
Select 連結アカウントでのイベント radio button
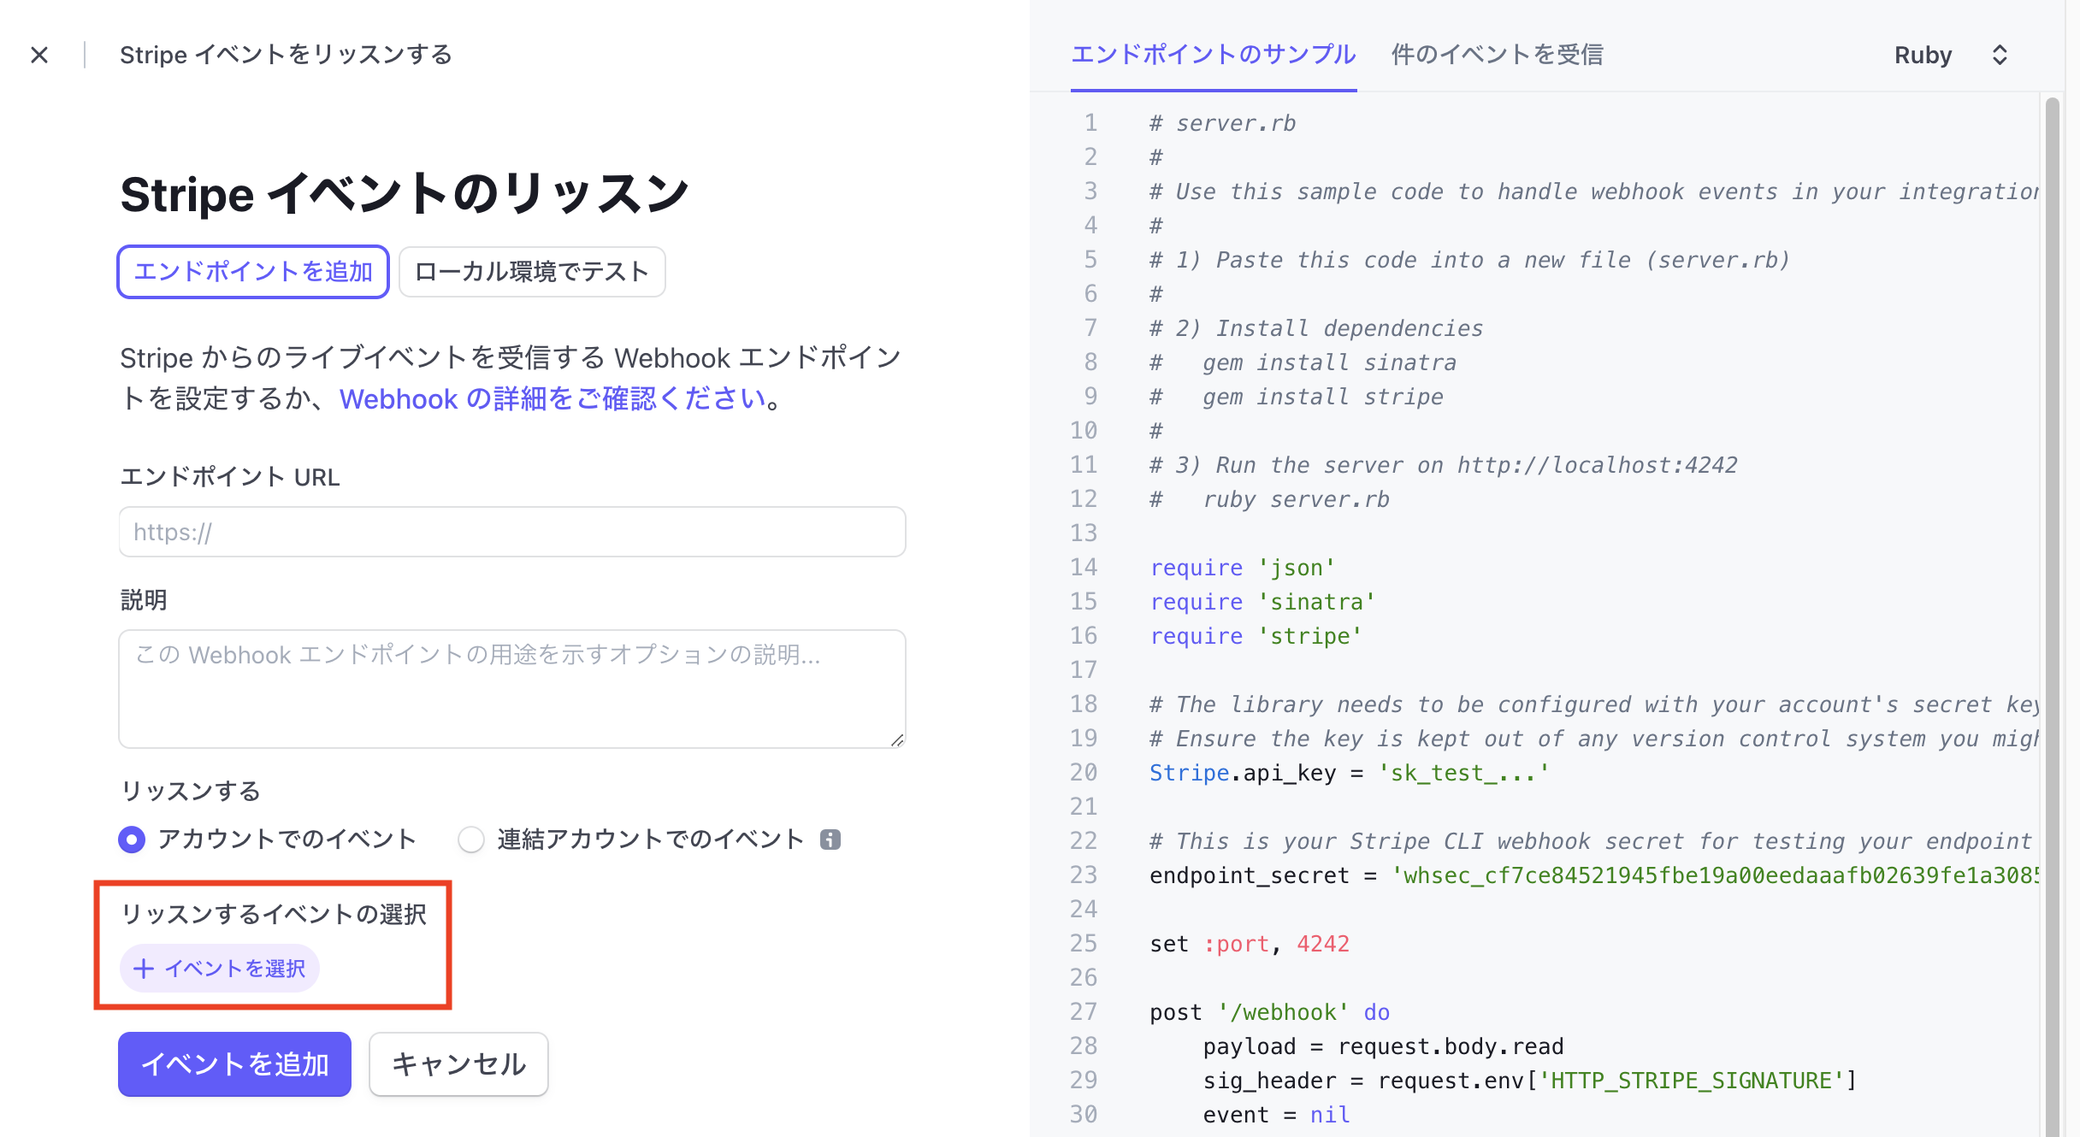click(x=470, y=839)
